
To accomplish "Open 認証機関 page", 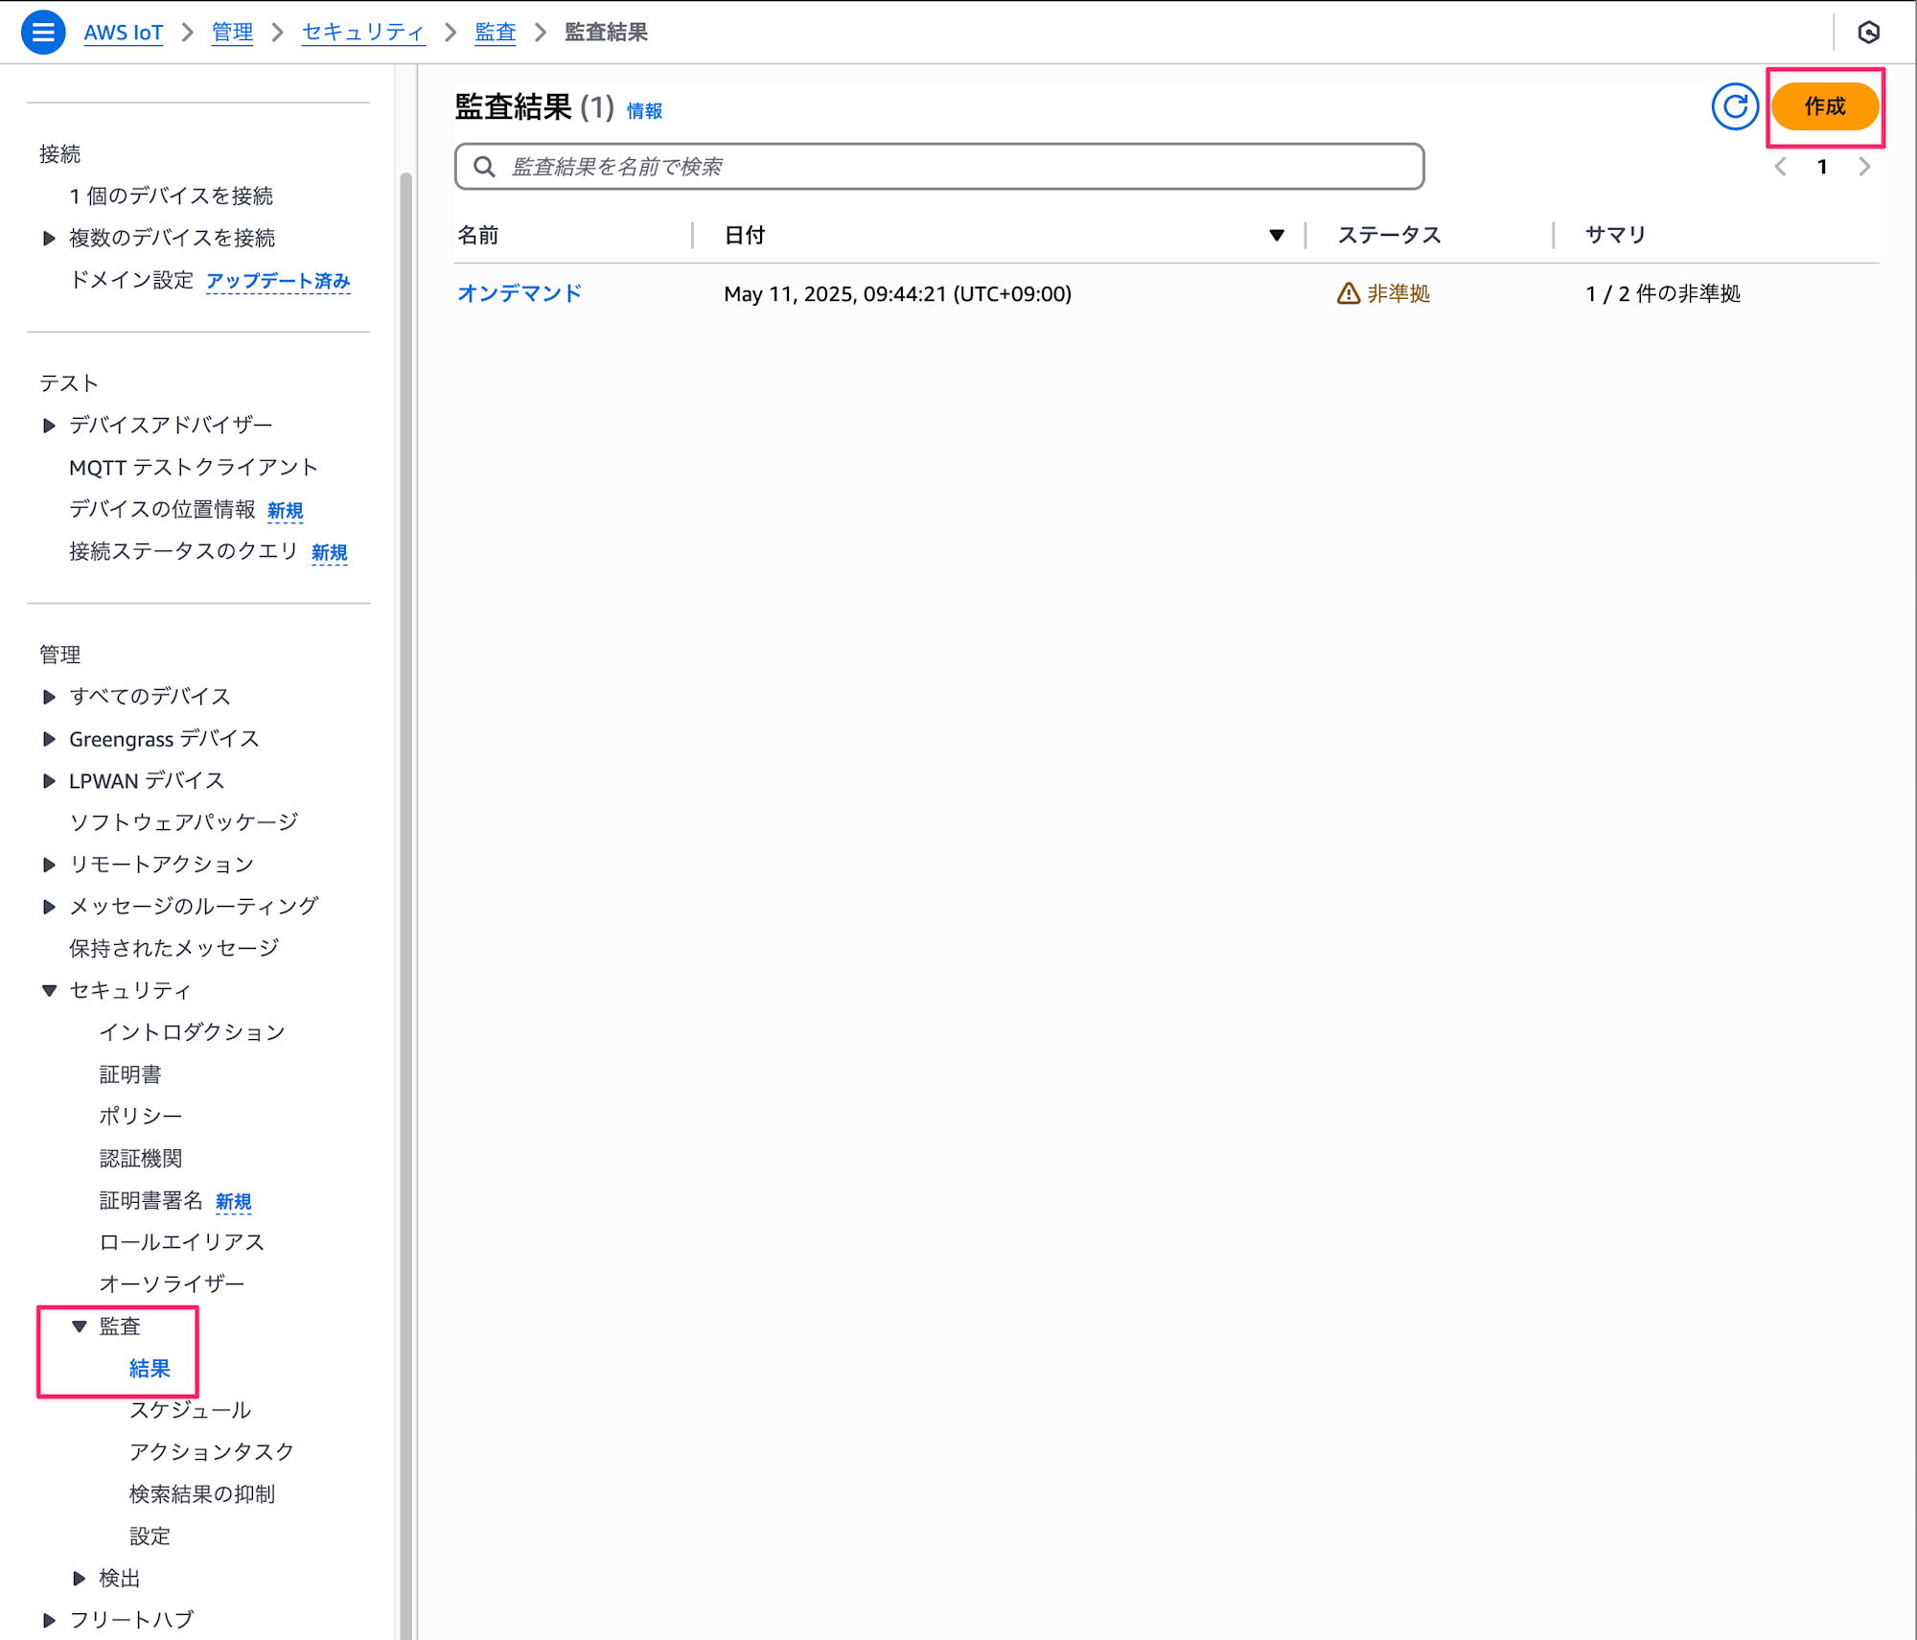I will (x=141, y=1159).
